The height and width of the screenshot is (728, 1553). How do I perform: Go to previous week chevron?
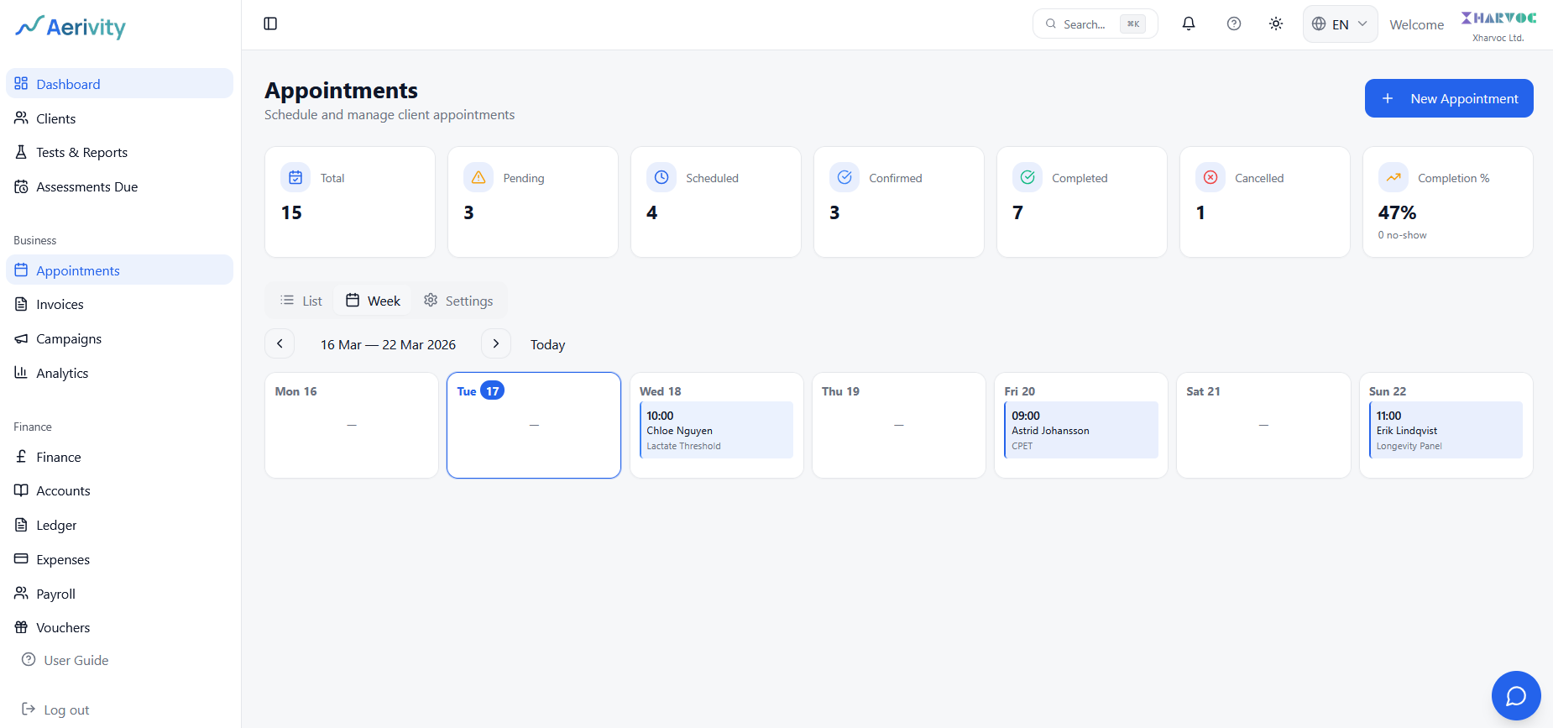280,343
